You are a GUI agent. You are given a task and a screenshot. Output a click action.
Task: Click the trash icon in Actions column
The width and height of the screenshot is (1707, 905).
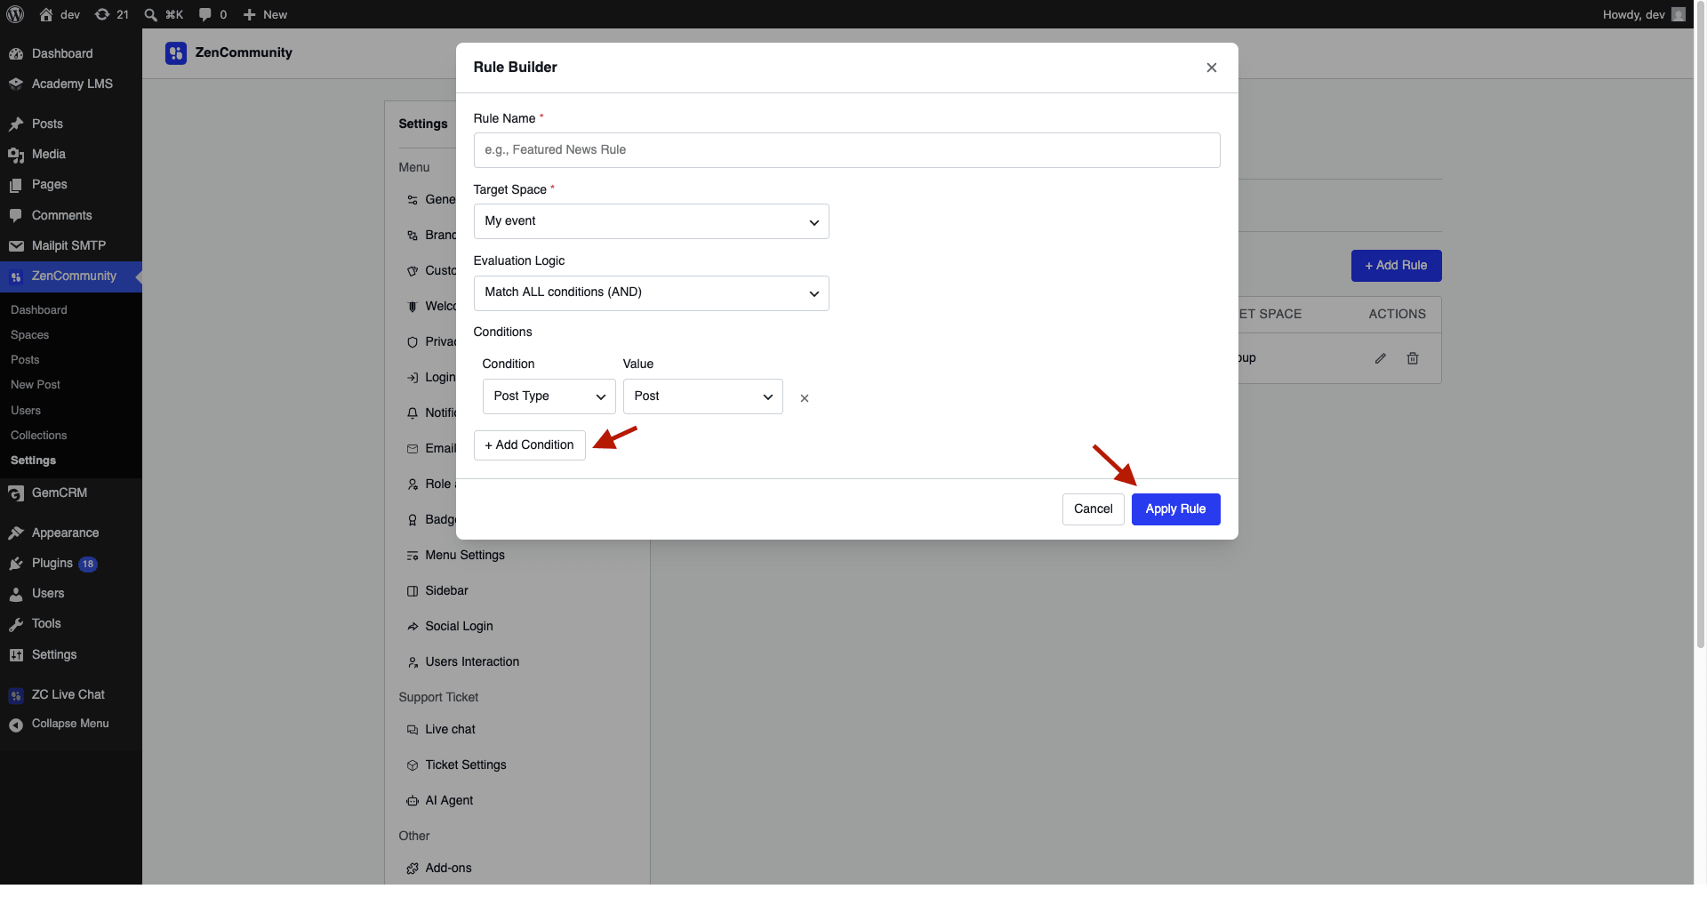pos(1413,358)
